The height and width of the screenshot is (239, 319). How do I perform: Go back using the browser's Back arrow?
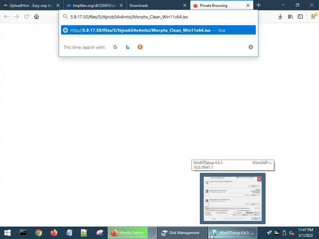(6, 16)
